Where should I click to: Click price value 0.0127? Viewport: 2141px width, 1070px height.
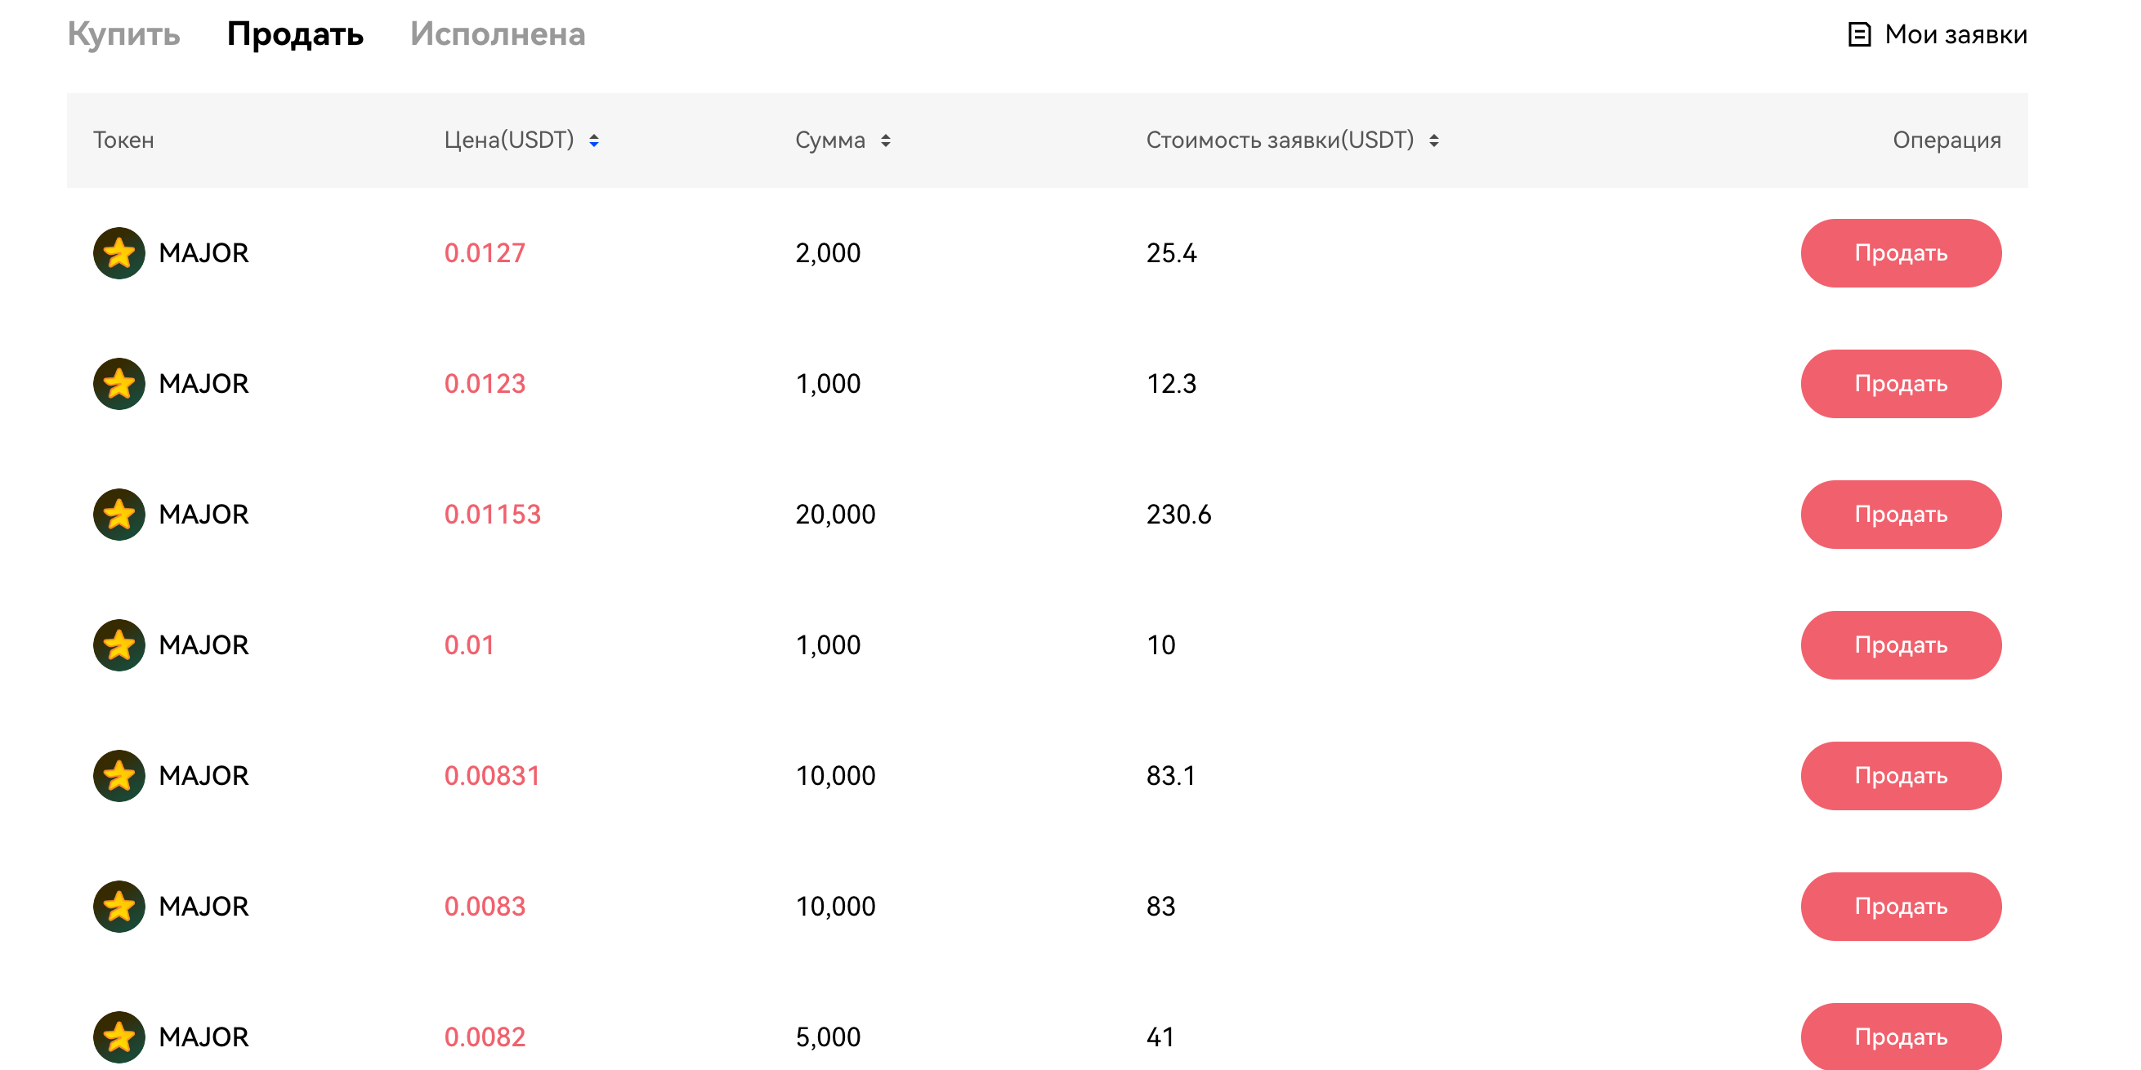pyautogui.click(x=485, y=252)
